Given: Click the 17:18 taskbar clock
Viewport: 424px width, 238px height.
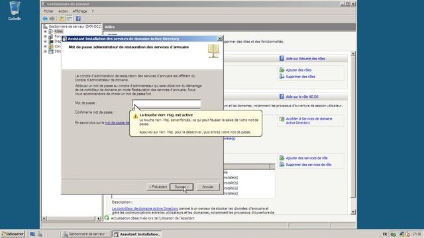Looking at the screenshot, I should point(417,234).
